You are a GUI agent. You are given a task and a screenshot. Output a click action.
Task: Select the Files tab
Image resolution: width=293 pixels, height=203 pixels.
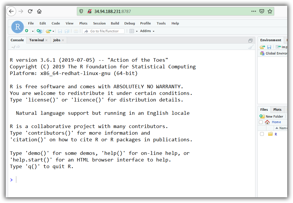[264, 110]
